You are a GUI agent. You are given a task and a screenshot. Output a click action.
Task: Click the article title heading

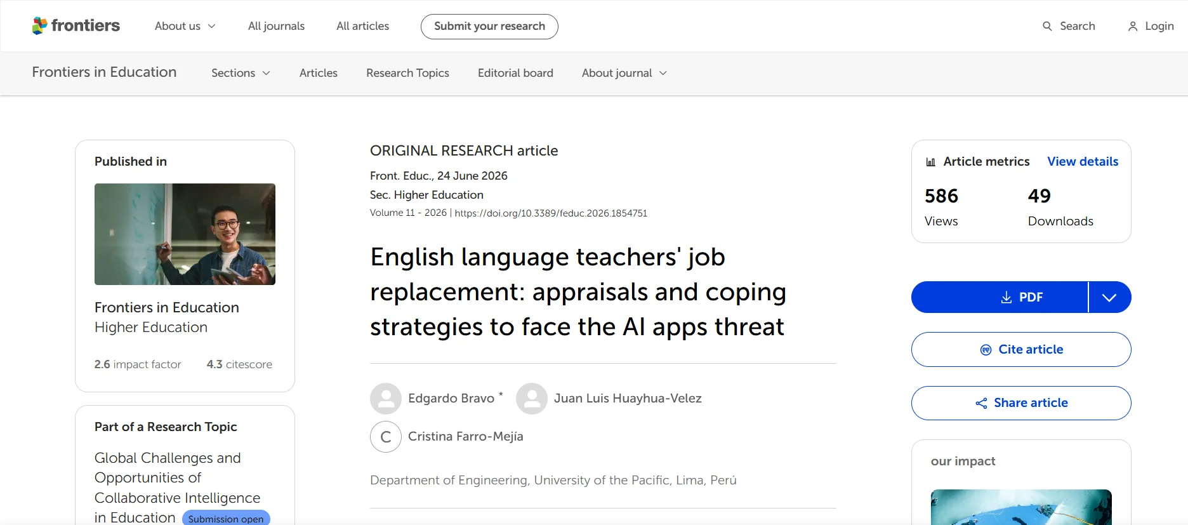(x=578, y=292)
